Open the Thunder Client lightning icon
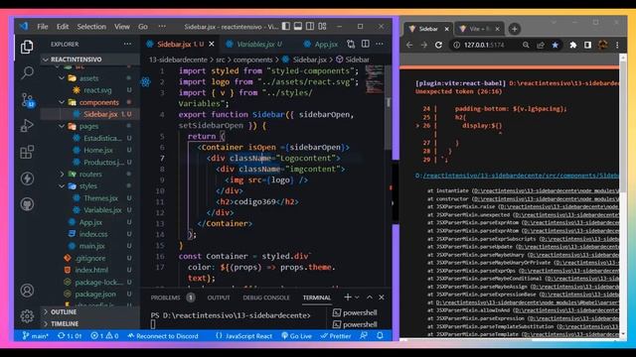The width and height of the screenshot is (636, 357). coord(27,178)
